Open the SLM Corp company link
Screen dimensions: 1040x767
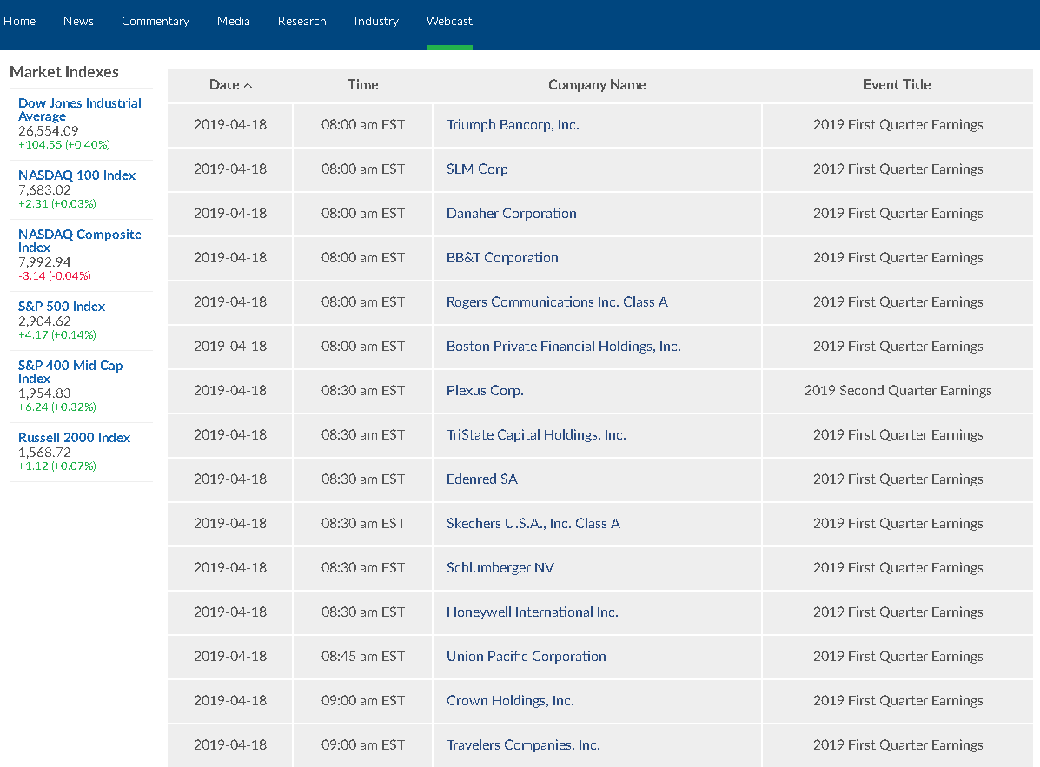(477, 169)
